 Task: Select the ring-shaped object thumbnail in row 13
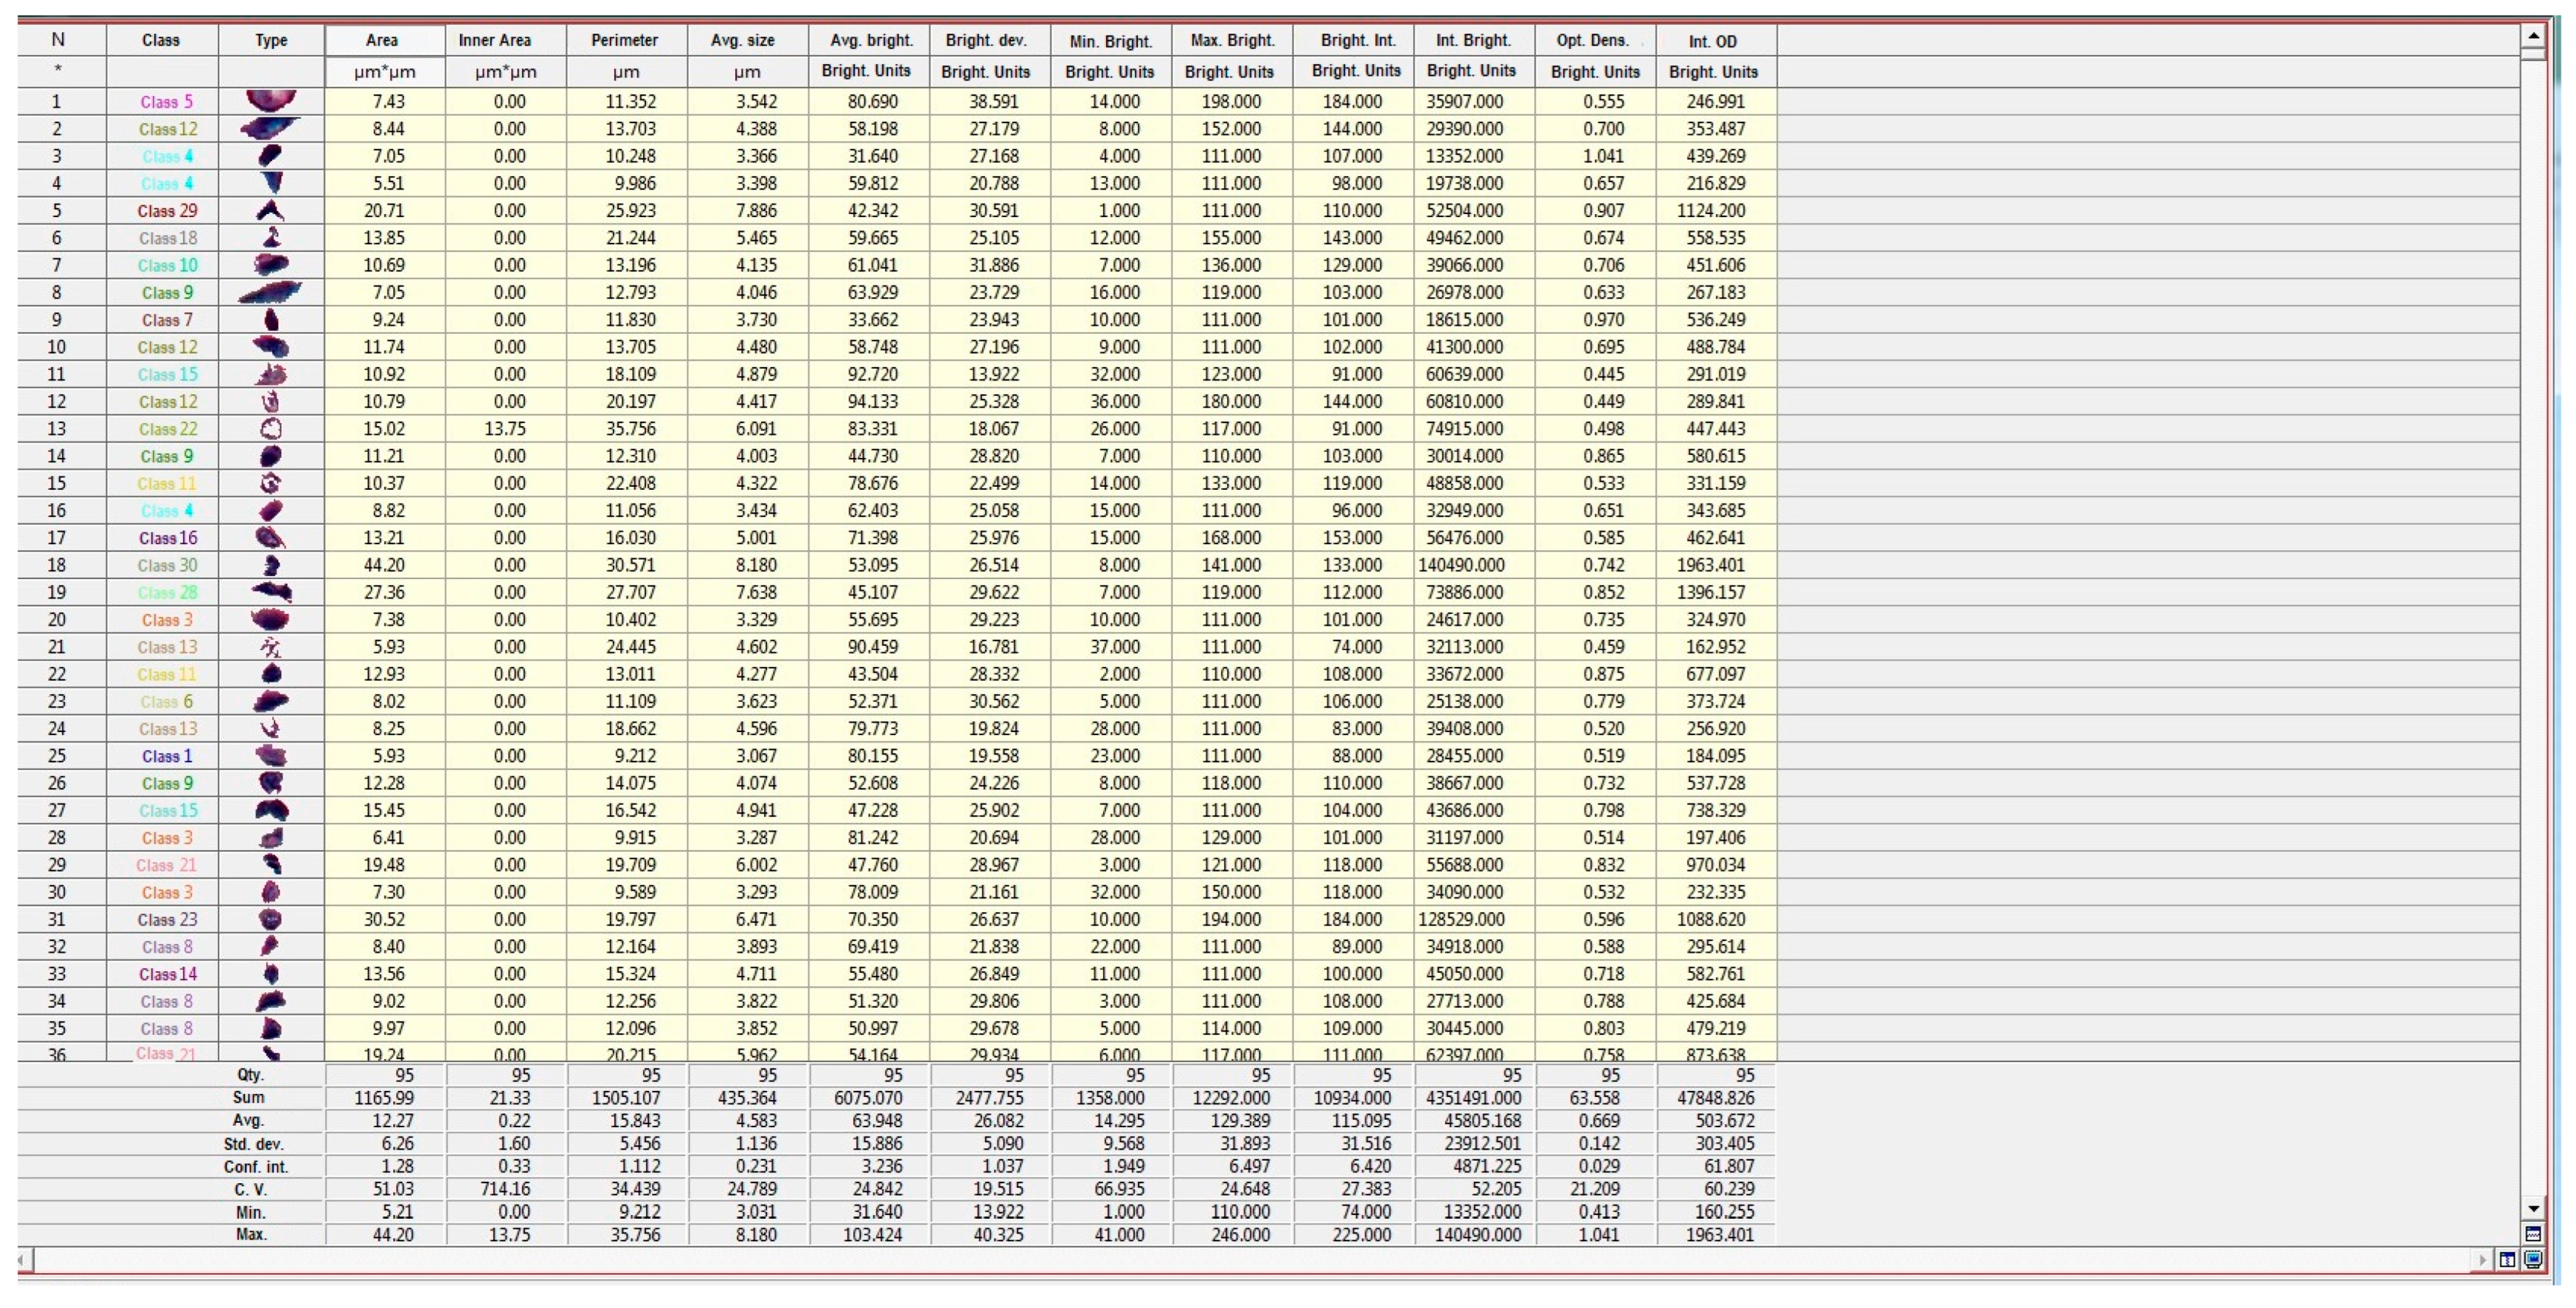(x=271, y=429)
